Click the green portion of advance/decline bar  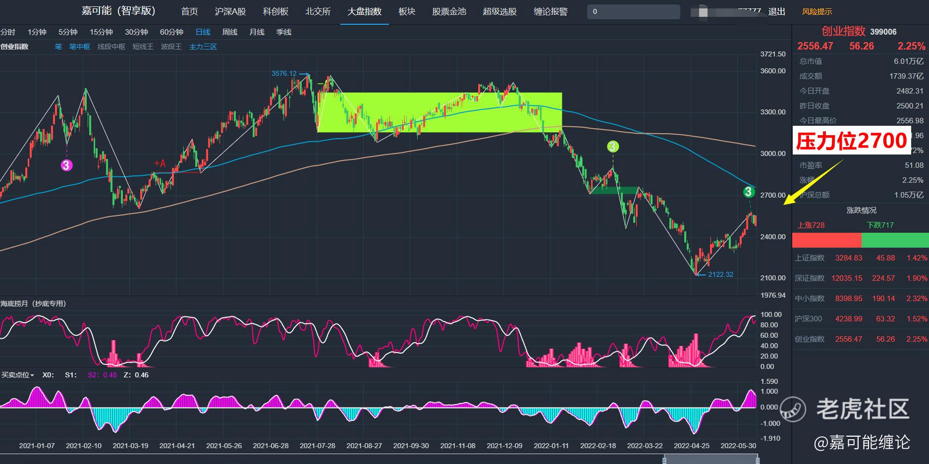[895, 240]
